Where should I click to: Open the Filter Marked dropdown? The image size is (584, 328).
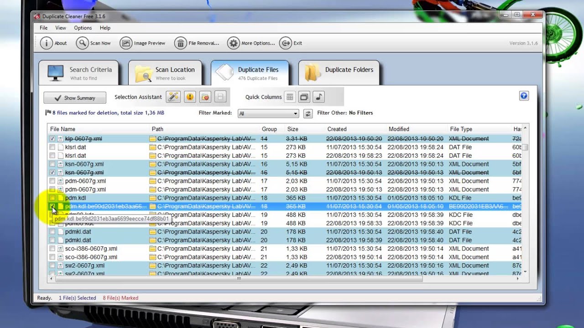(268, 113)
